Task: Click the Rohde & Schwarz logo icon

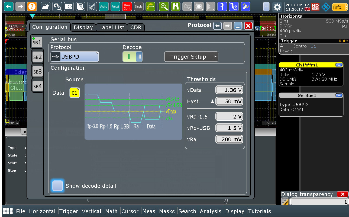Action: [x=326, y=7]
